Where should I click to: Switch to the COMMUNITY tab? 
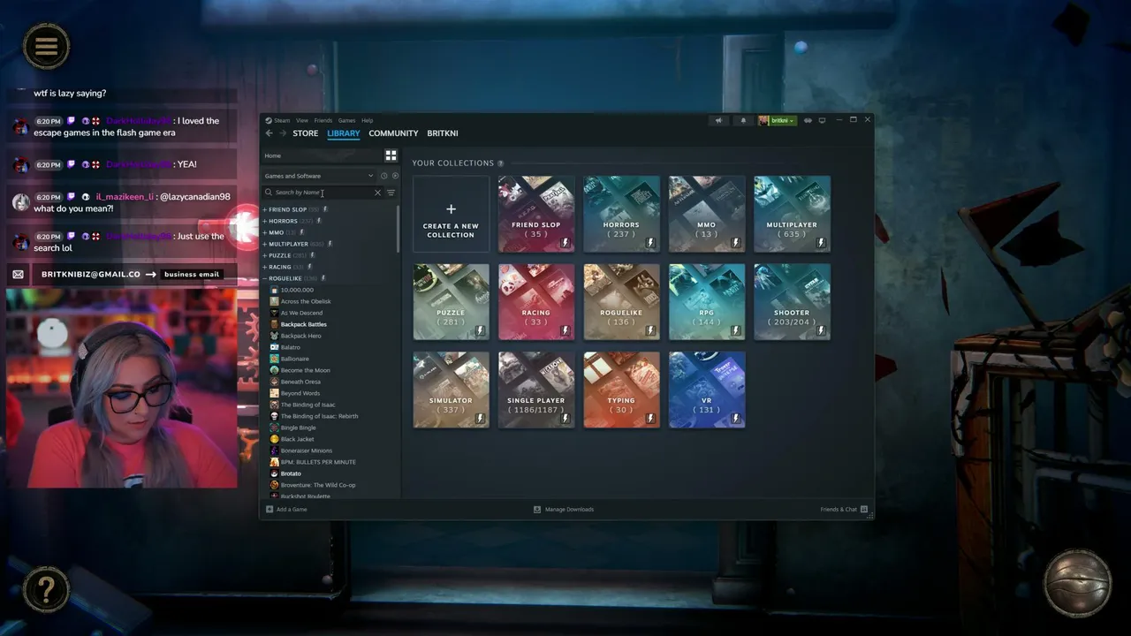pyautogui.click(x=393, y=133)
